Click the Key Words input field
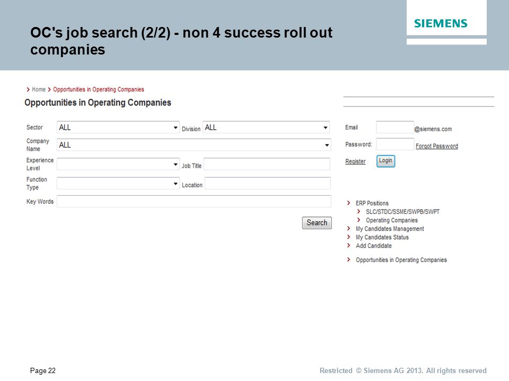This screenshot has height=381, width=509. [x=194, y=202]
